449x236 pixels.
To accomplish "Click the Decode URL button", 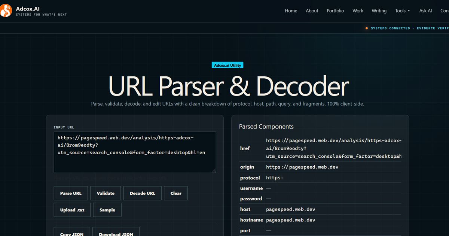I will tap(143, 193).
